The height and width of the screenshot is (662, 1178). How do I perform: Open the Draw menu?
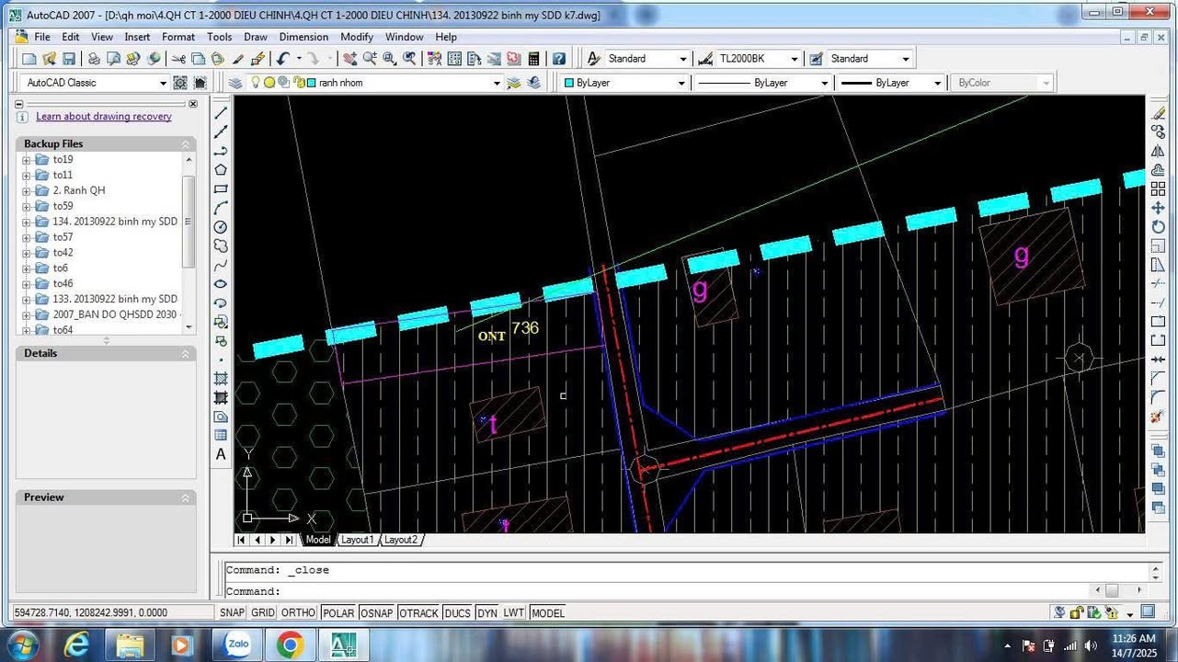click(255, 37)
